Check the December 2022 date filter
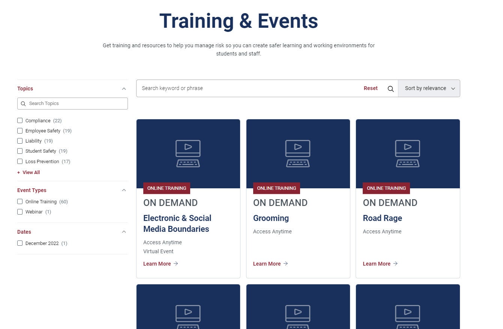 [20, 243]
